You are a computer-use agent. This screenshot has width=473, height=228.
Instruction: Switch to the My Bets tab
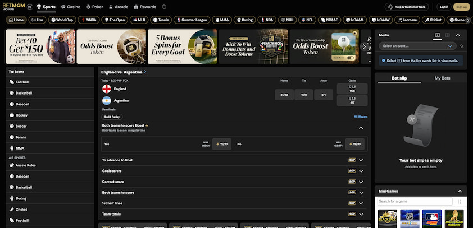click(x=442, y=78)
